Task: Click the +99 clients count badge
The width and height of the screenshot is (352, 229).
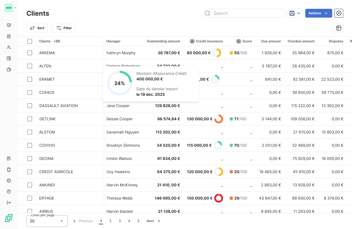Action: pyautogui.click(x=57, y=41)
